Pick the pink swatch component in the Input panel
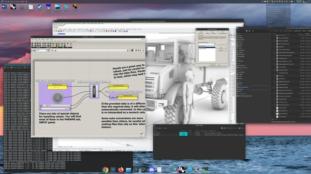 pos(62,43)
